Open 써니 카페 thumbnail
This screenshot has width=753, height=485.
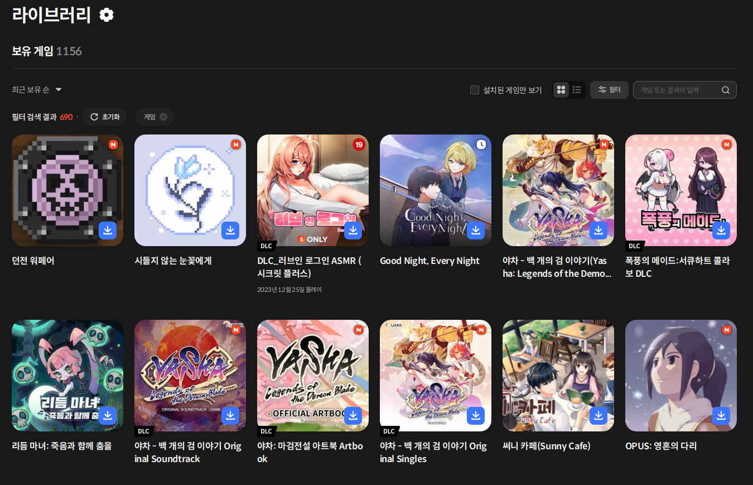[x=558, y=376]
